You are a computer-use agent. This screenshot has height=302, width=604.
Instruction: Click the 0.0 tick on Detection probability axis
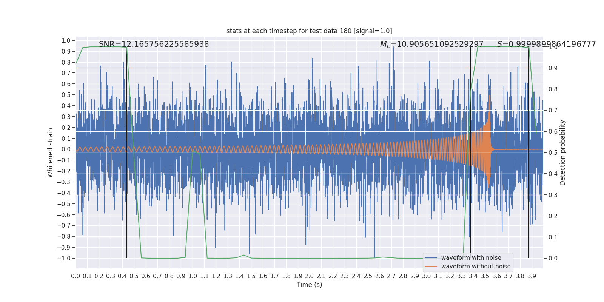553,259
